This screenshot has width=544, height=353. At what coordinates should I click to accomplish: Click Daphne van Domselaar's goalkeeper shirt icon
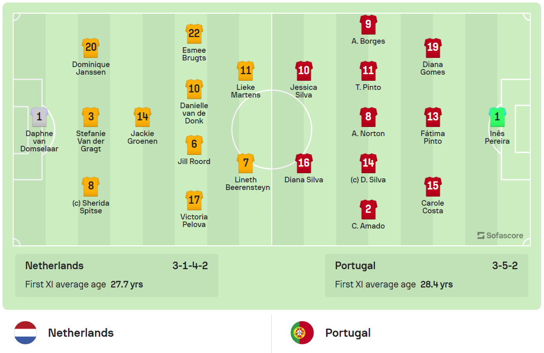coord(39,117)
